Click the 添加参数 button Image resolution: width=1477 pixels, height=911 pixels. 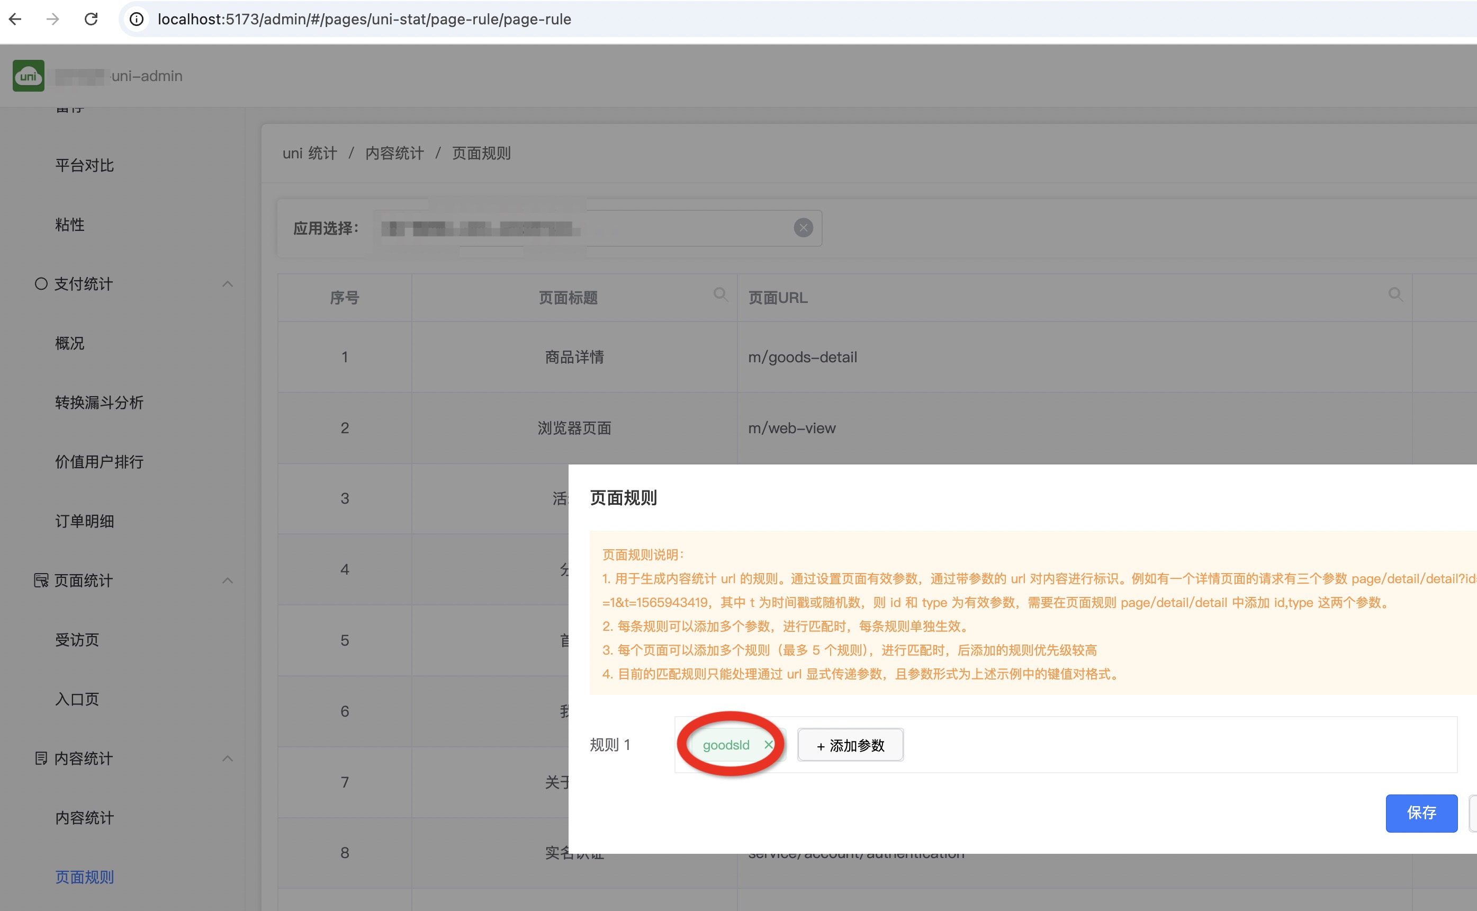click(x=850, y=745)
